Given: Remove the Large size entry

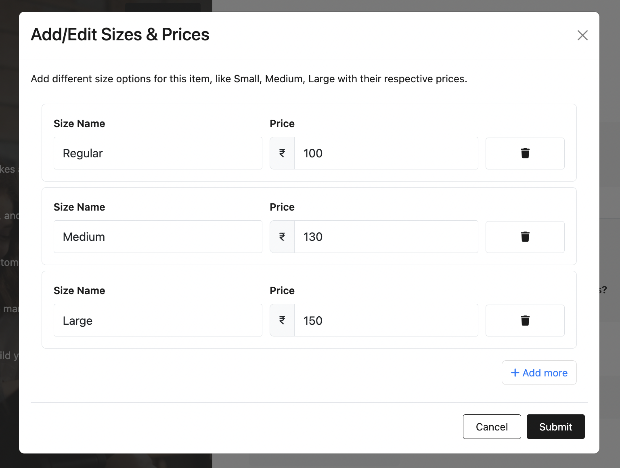Looking at the screenshot, I should pyautogui.click(x=525, y=320).
